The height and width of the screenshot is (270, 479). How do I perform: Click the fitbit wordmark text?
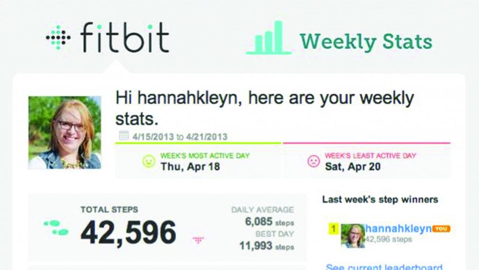click(124, 37)
